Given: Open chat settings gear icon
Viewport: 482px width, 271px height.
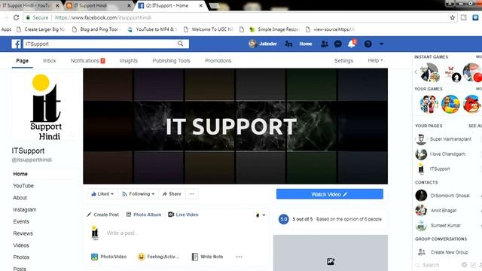Looking at the screenshot, I should [464, 264].
